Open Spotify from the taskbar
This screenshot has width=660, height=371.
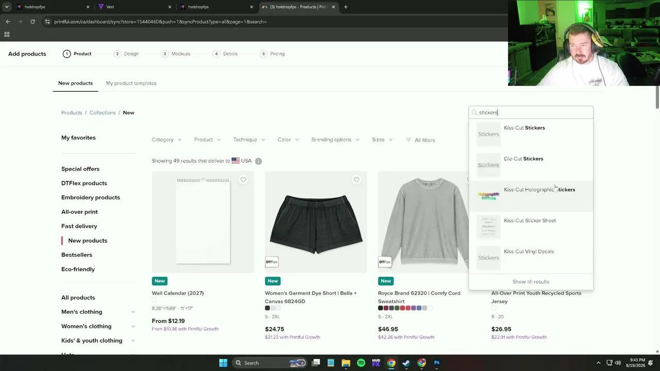(x=361, y=363)
